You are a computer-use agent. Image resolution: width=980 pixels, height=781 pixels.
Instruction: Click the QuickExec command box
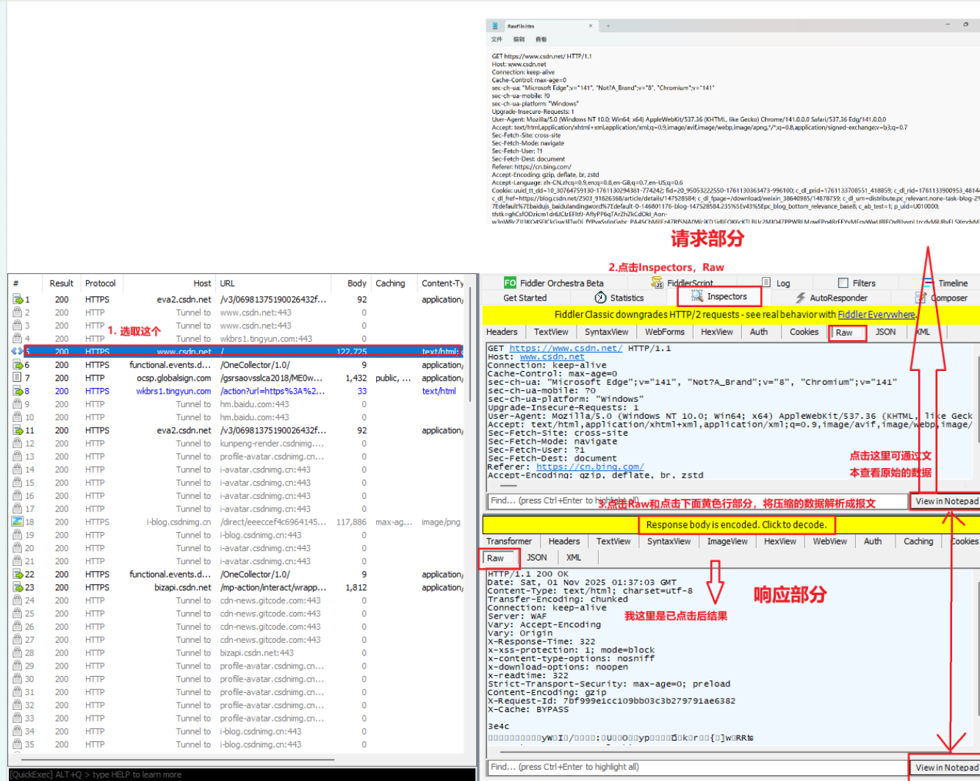pyautogui.click(x=242, y=774)
